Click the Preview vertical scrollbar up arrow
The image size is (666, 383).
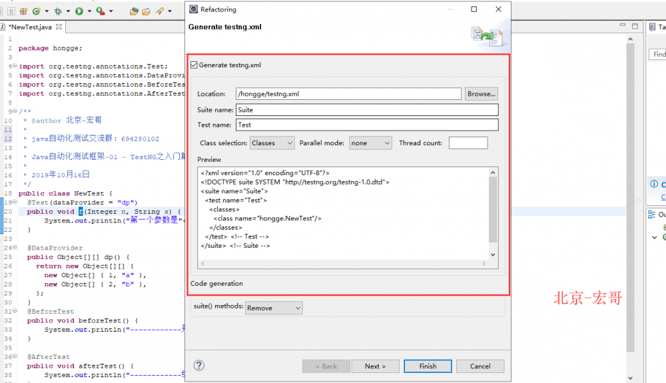point(493,173)
